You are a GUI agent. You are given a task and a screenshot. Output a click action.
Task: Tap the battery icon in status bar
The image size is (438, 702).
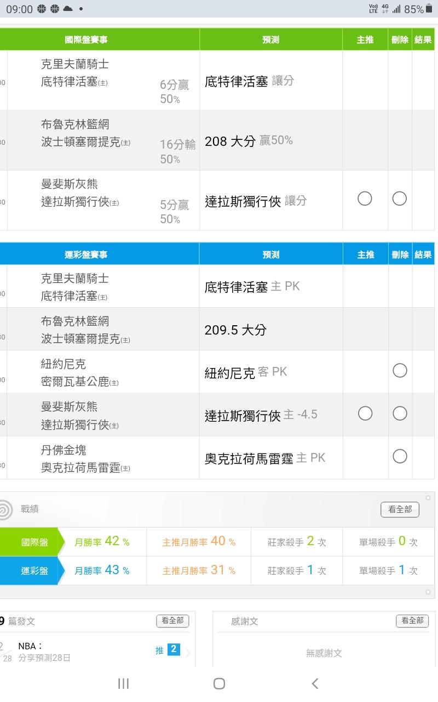point(429,9)
